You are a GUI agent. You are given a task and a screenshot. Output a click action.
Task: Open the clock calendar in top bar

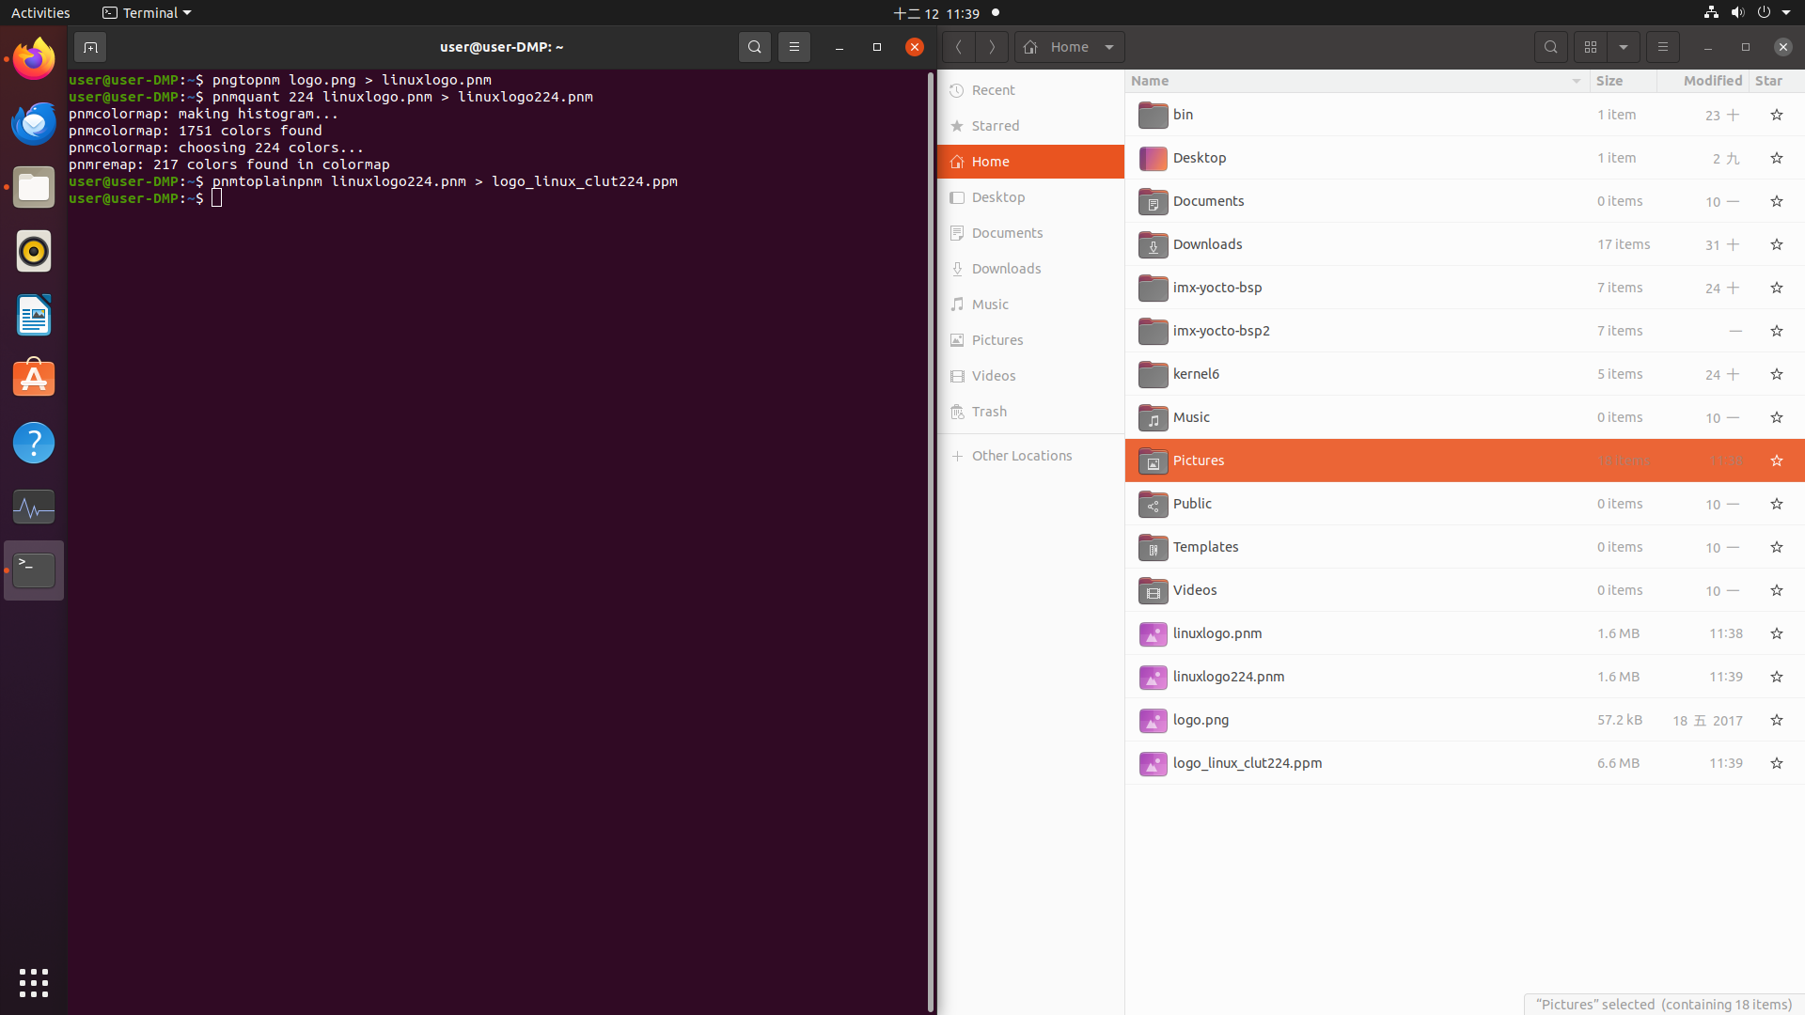point(936,13)
